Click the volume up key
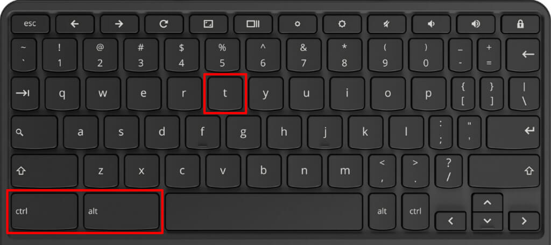The image size is (551, 245). 476,24
